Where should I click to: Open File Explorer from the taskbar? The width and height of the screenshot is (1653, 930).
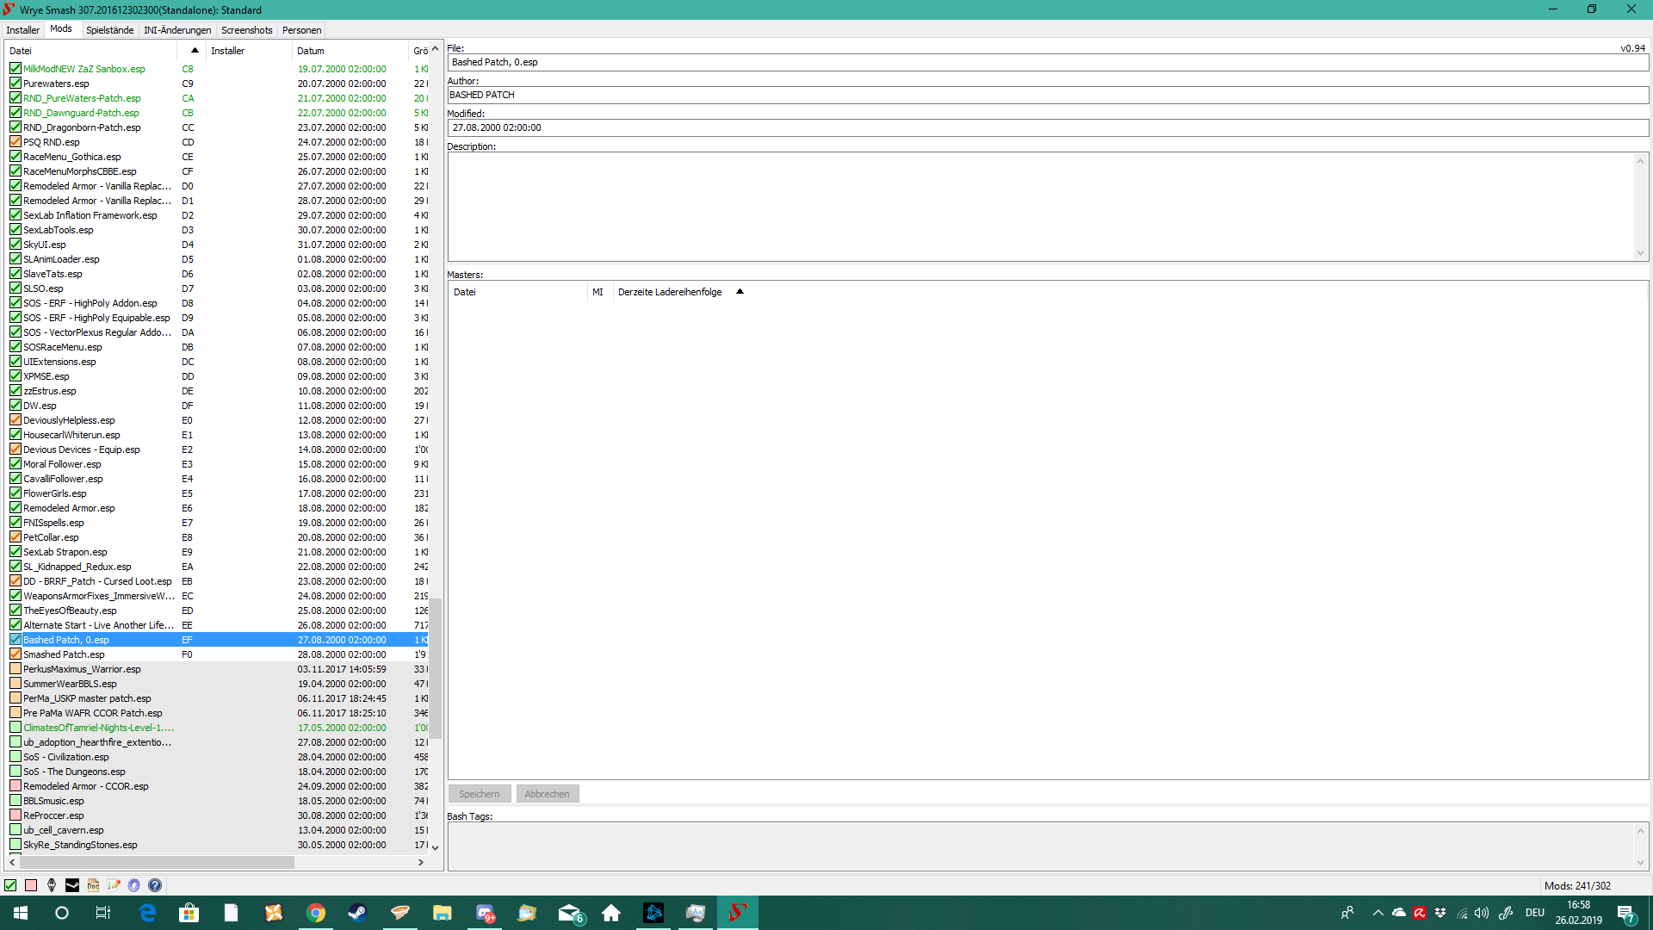click(442, 913)
